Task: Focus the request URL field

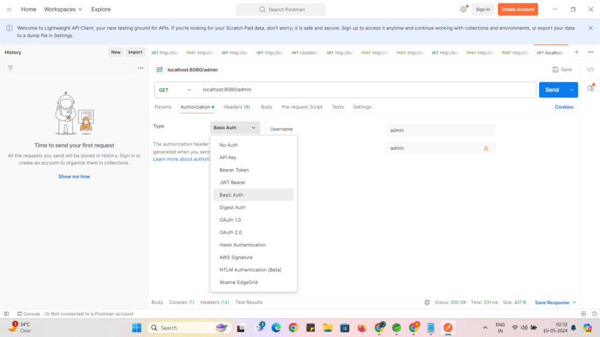Action: point(367,90)
